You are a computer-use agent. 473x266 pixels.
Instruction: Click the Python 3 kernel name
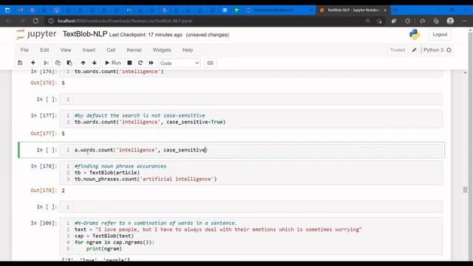click(x=433, y=50)
